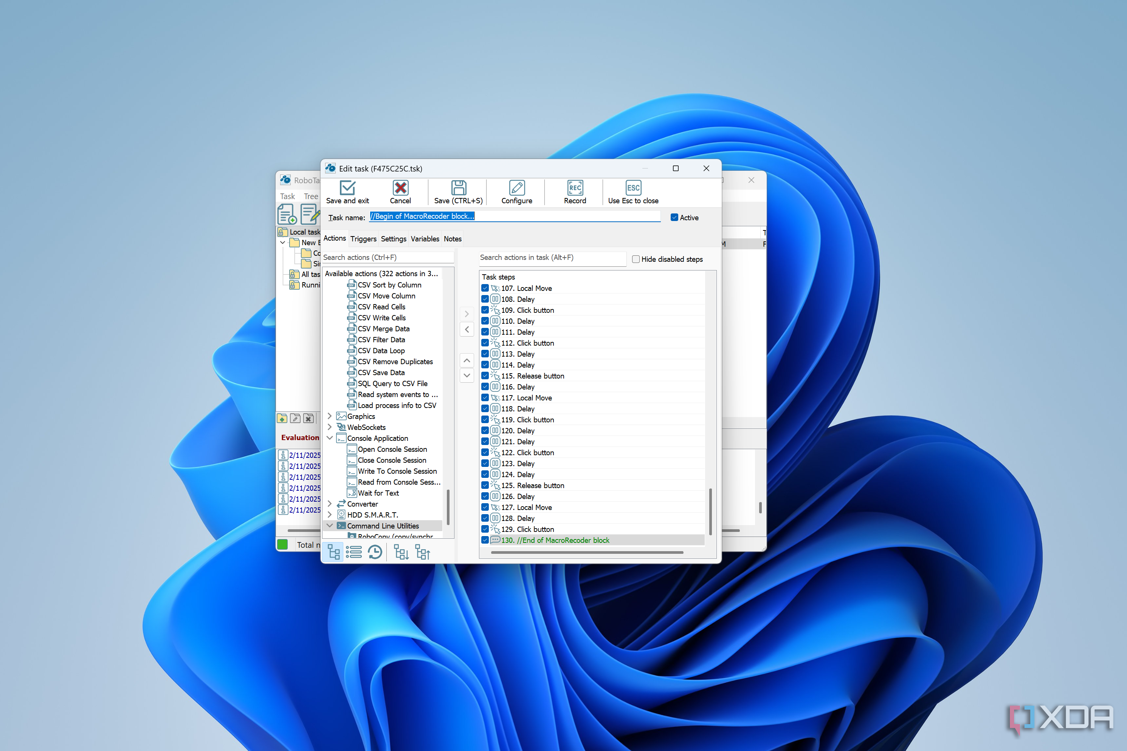1127x751 pixels.
Task: Click the task steps horizontal scrollbar
Action: click(587, 552)
